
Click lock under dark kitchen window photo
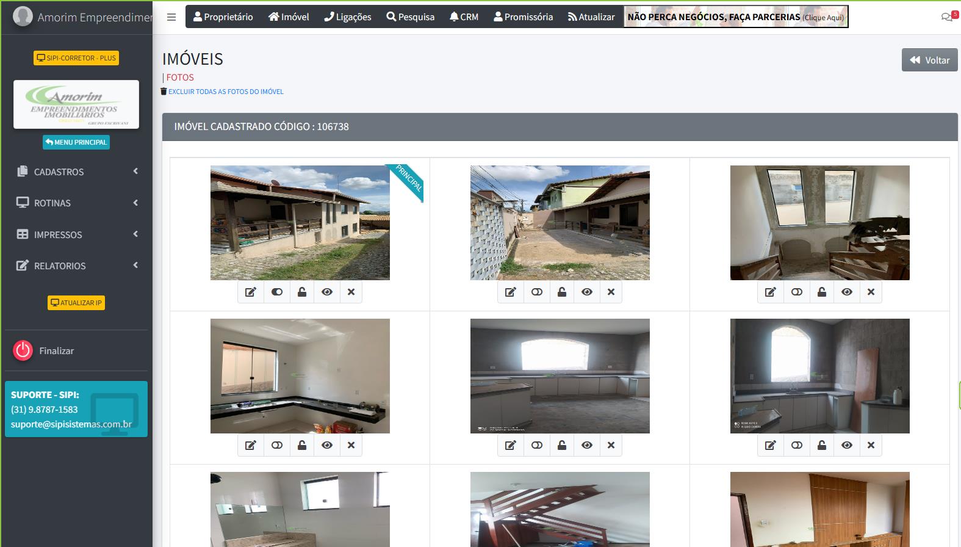coord(562,445)
